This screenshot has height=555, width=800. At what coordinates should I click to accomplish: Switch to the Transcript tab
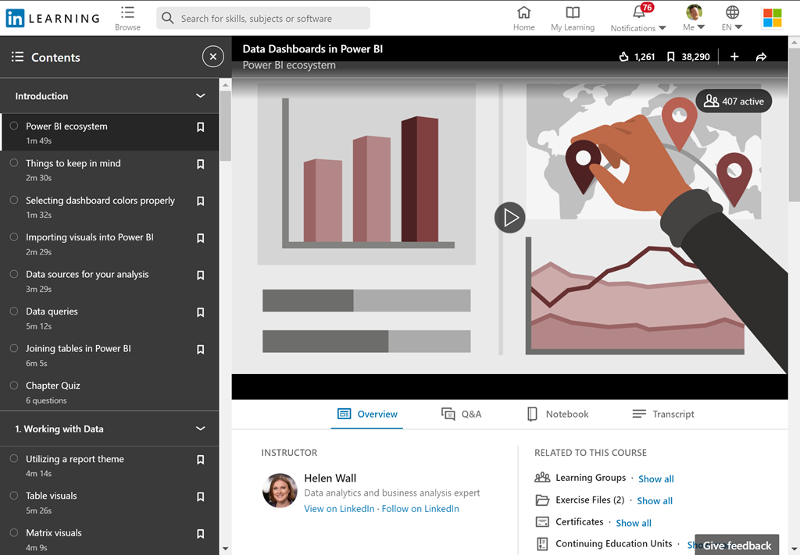(662, 414)
